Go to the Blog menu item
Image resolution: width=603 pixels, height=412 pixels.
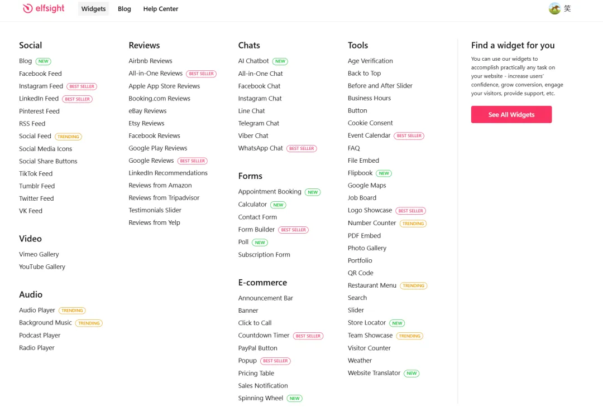click(125, 9)
